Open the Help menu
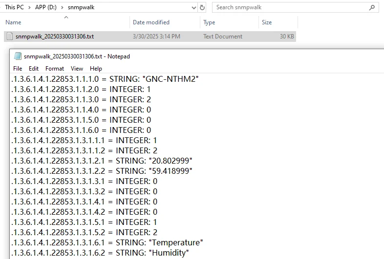The image size is (384, 259). 96,69
